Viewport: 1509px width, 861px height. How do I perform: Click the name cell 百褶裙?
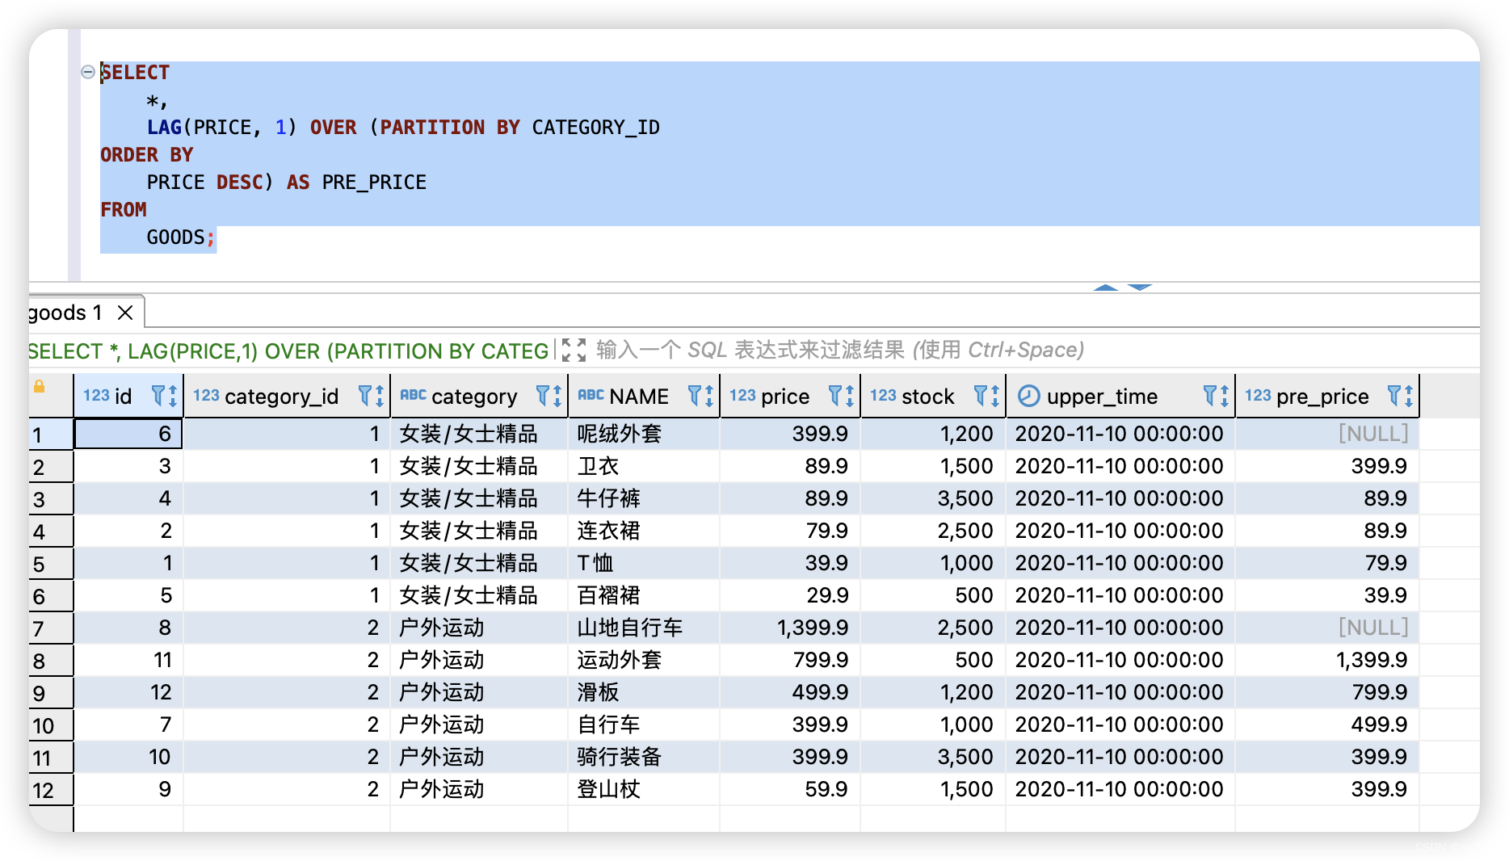(x=643, y=595)
